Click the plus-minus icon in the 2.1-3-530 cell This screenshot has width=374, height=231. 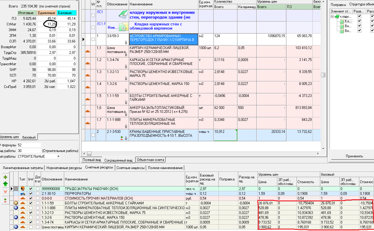tap(122, 138)
